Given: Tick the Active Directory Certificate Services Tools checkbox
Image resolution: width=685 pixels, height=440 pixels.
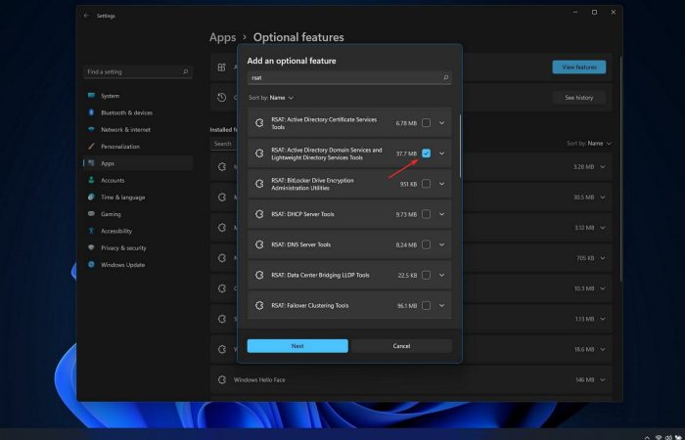Looking at the screenshot, I should click(x=426, y=123).
